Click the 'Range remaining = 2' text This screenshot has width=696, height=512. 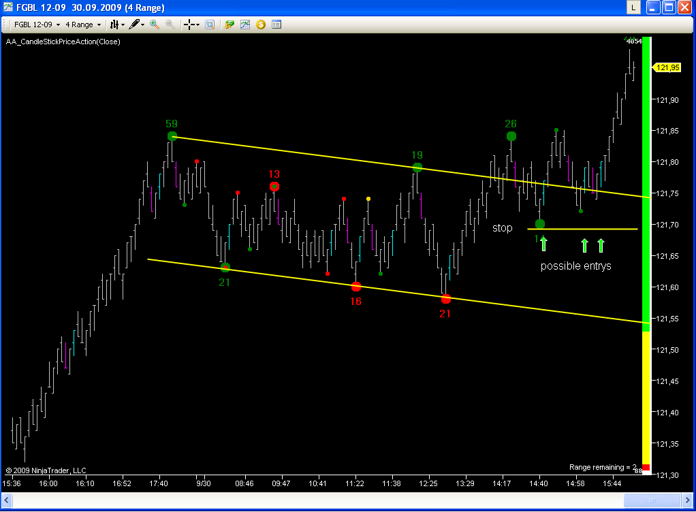[x=603, y=467]
